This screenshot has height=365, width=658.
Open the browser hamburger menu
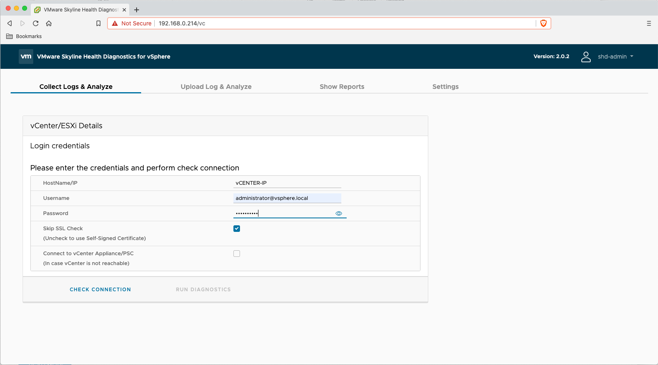pyautogui.click(x=649, y=23)
